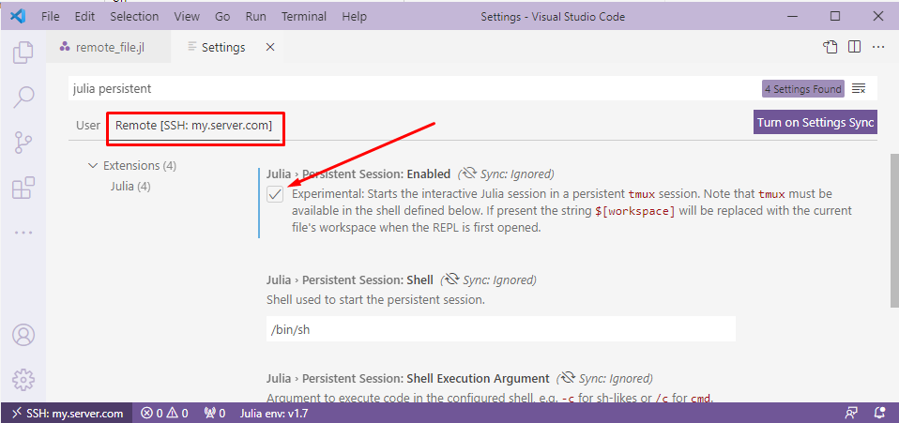
Task: Open the Search view icon
Action: [x=23, y=97]
